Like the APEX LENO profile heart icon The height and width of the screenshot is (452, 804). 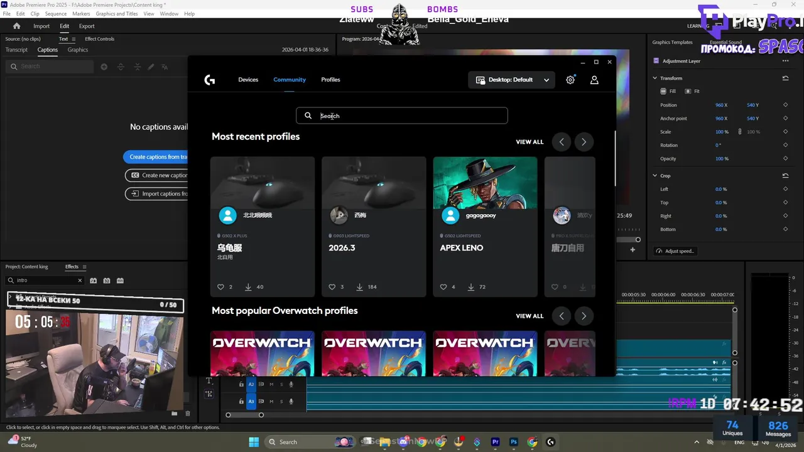(x=443, y=287)
